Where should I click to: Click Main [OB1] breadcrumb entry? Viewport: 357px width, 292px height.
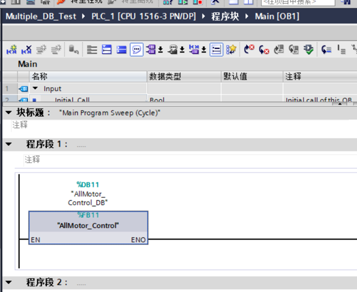pos(277,17)
